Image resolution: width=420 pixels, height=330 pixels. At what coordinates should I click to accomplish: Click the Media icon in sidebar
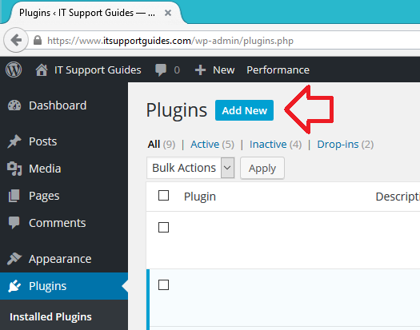pyautogui.click(x=14, y=169)
